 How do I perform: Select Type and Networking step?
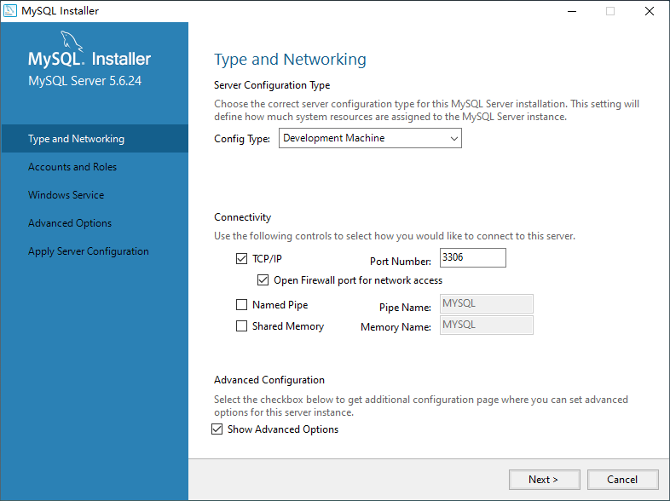[x=95, y=139]
